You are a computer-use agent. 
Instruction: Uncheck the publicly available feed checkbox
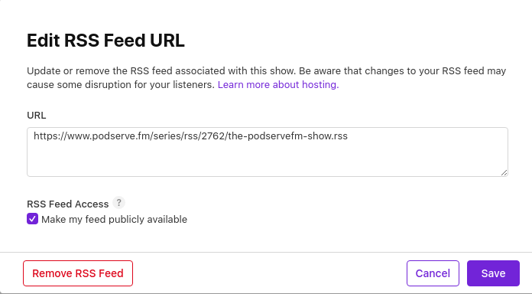(32, 219)
